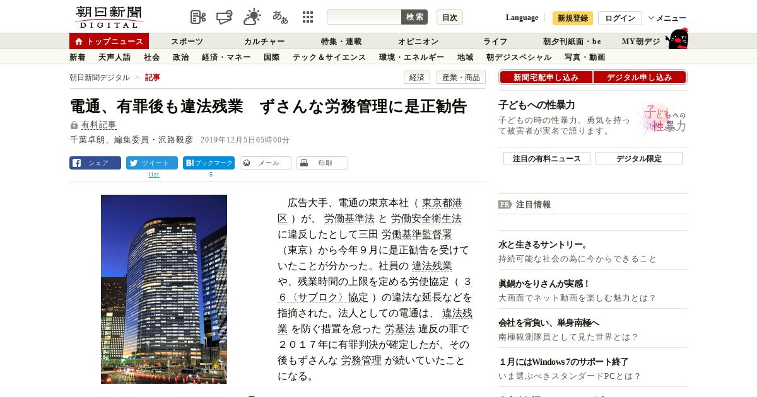Image resolution: width=757 pixels, height=397 pixels.
Task: Go to 政治 submenu
Action: (180, 57)
